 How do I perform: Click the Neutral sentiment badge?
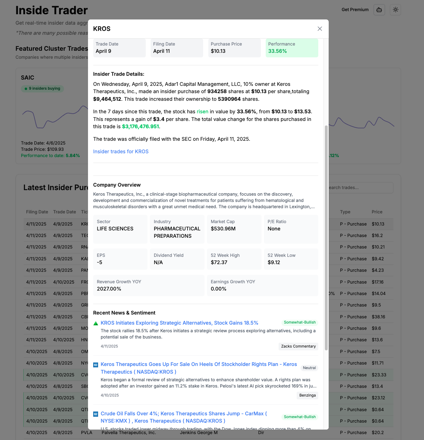click(x=309, y=368)
